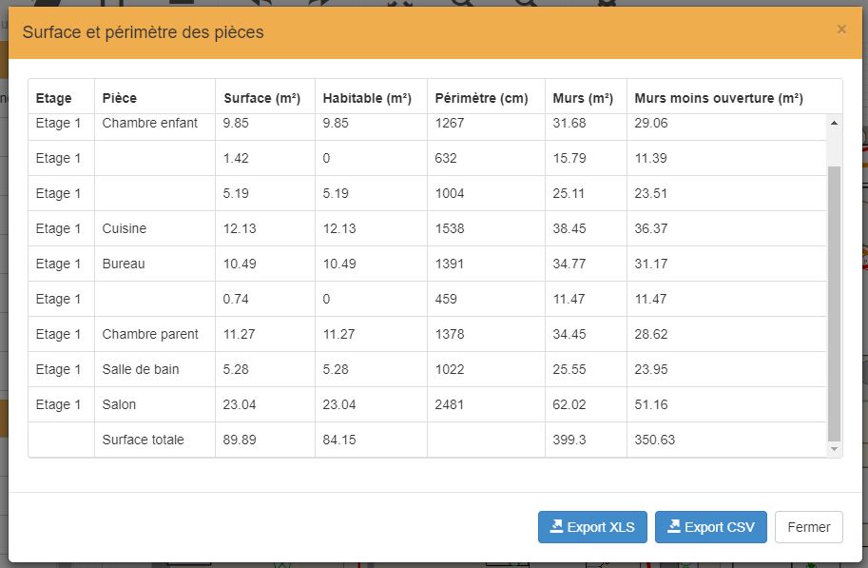Viewport: 868px width, 568px height.
Task: Select the Salle de bain room cell
Action: [x=141, y=369]
